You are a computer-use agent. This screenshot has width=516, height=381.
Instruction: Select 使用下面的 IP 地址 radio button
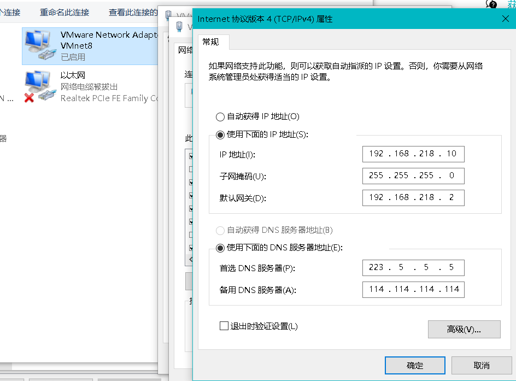pyautogui.click(x=220, y=134)
